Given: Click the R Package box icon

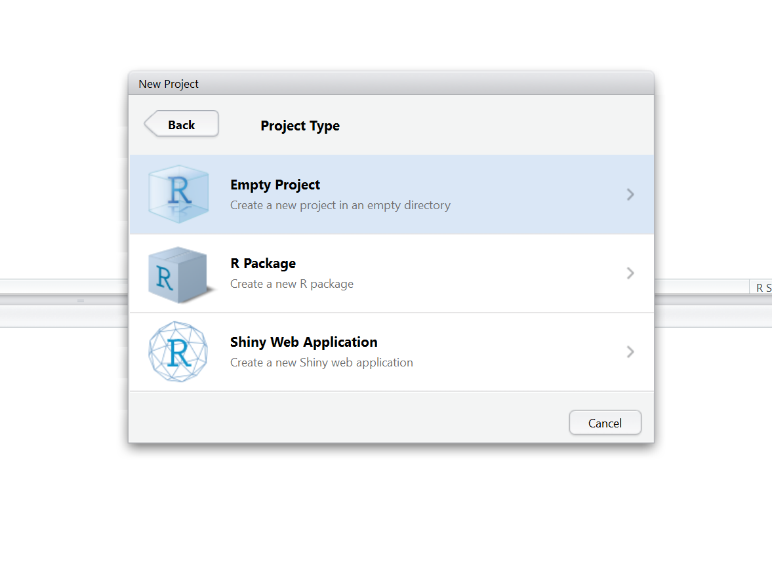Looking at the screenshot, I should 180,274.
